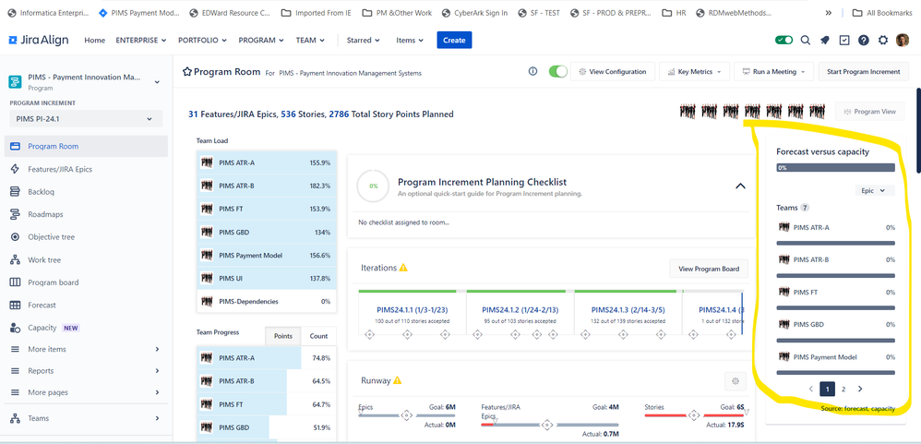921x444 pixels.
Task: Open the PIMS24.1.1 iteration link
Action: pos(412,309)
